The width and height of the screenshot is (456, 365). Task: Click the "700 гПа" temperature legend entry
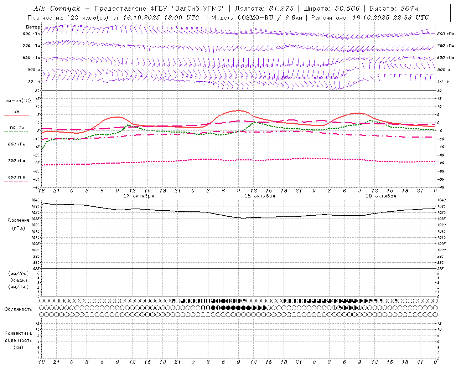coord(17,161)
